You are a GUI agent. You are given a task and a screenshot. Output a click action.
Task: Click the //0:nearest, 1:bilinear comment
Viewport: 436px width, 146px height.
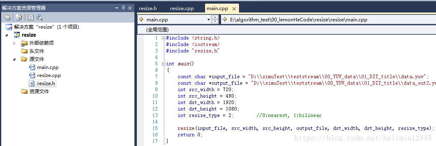pos(289,115)
